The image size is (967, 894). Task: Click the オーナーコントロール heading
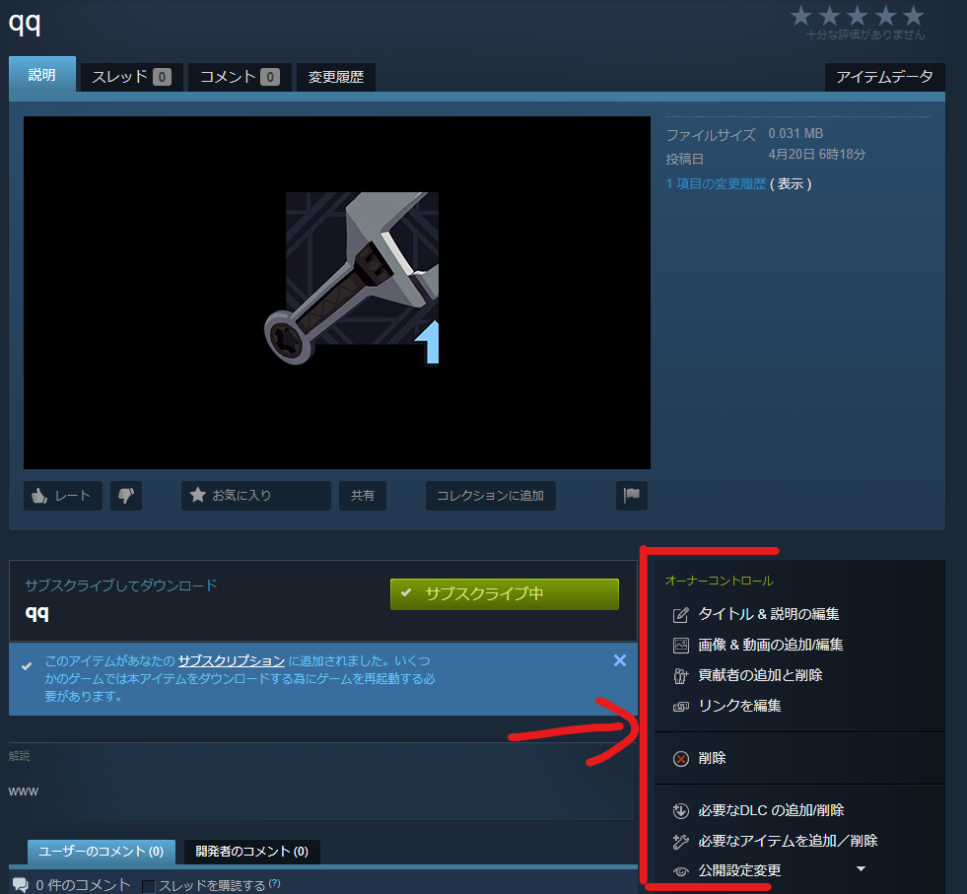point(719,582)
